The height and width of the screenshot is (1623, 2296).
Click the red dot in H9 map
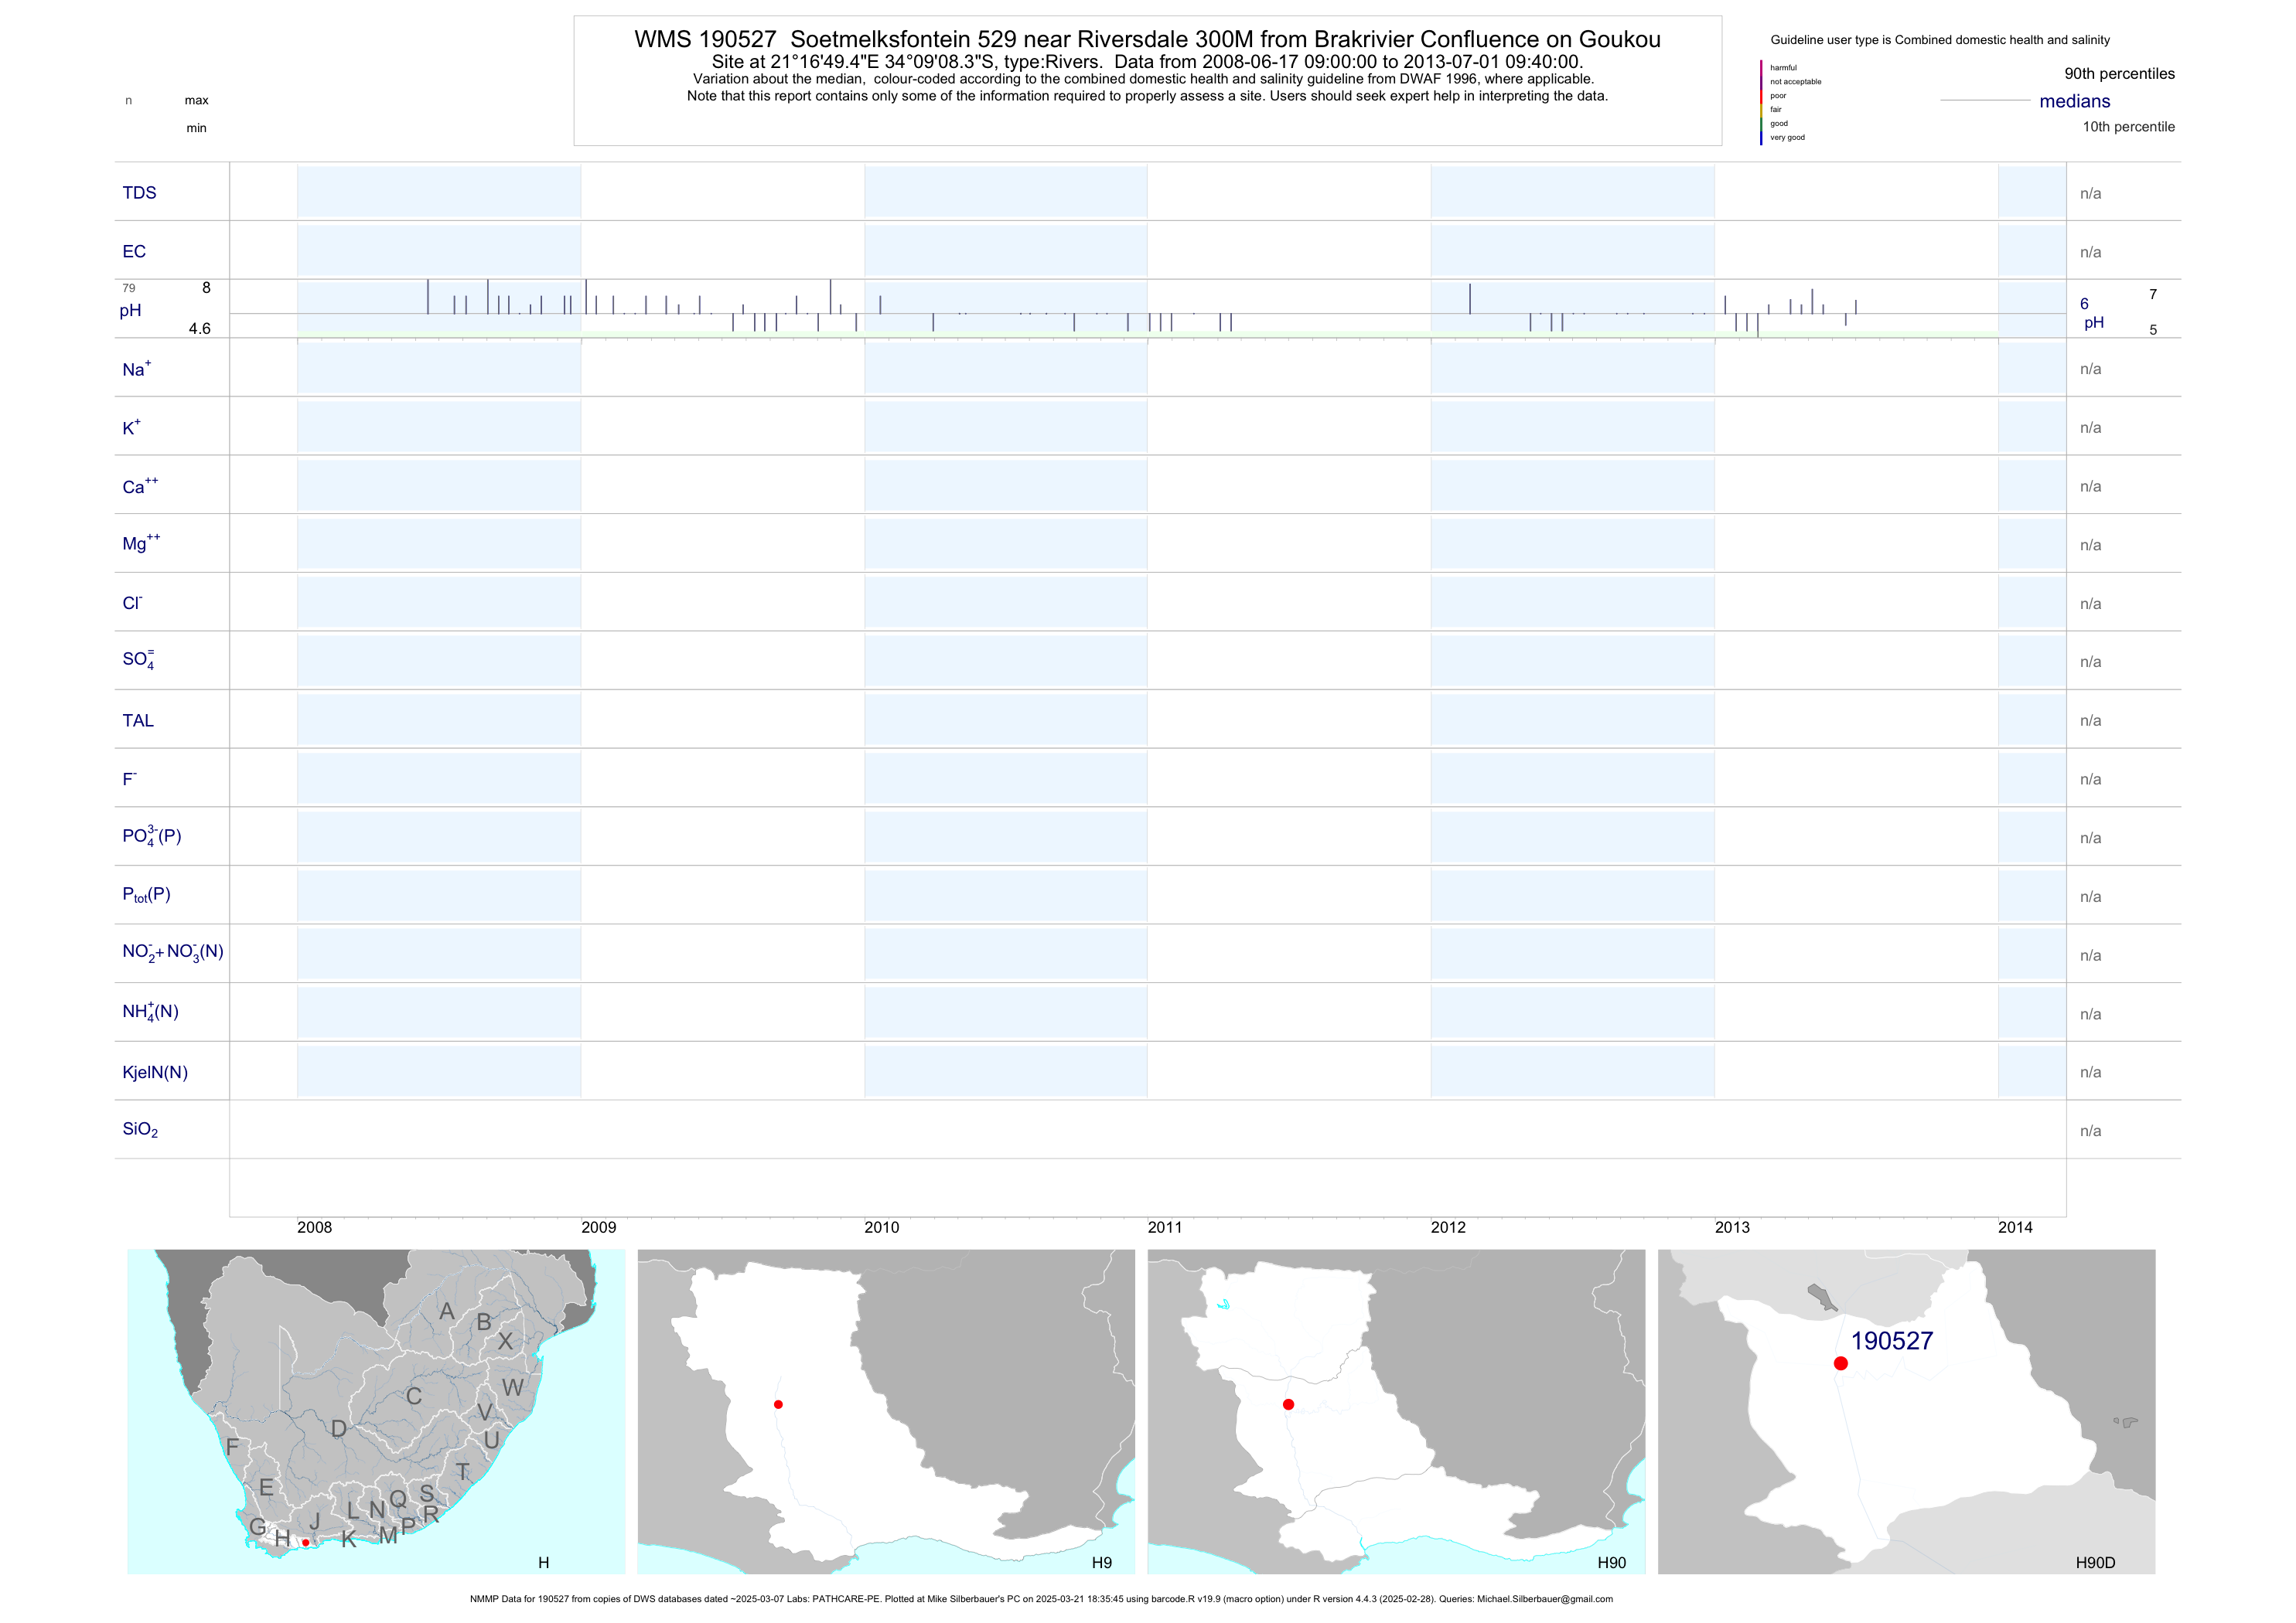[778, 1404]
